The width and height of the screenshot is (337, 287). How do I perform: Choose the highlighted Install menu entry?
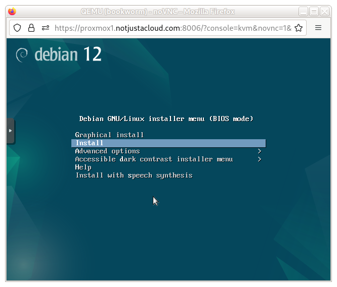[168, 143]
